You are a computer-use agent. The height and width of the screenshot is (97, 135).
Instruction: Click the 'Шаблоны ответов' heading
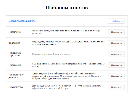(x=67, y=8)
